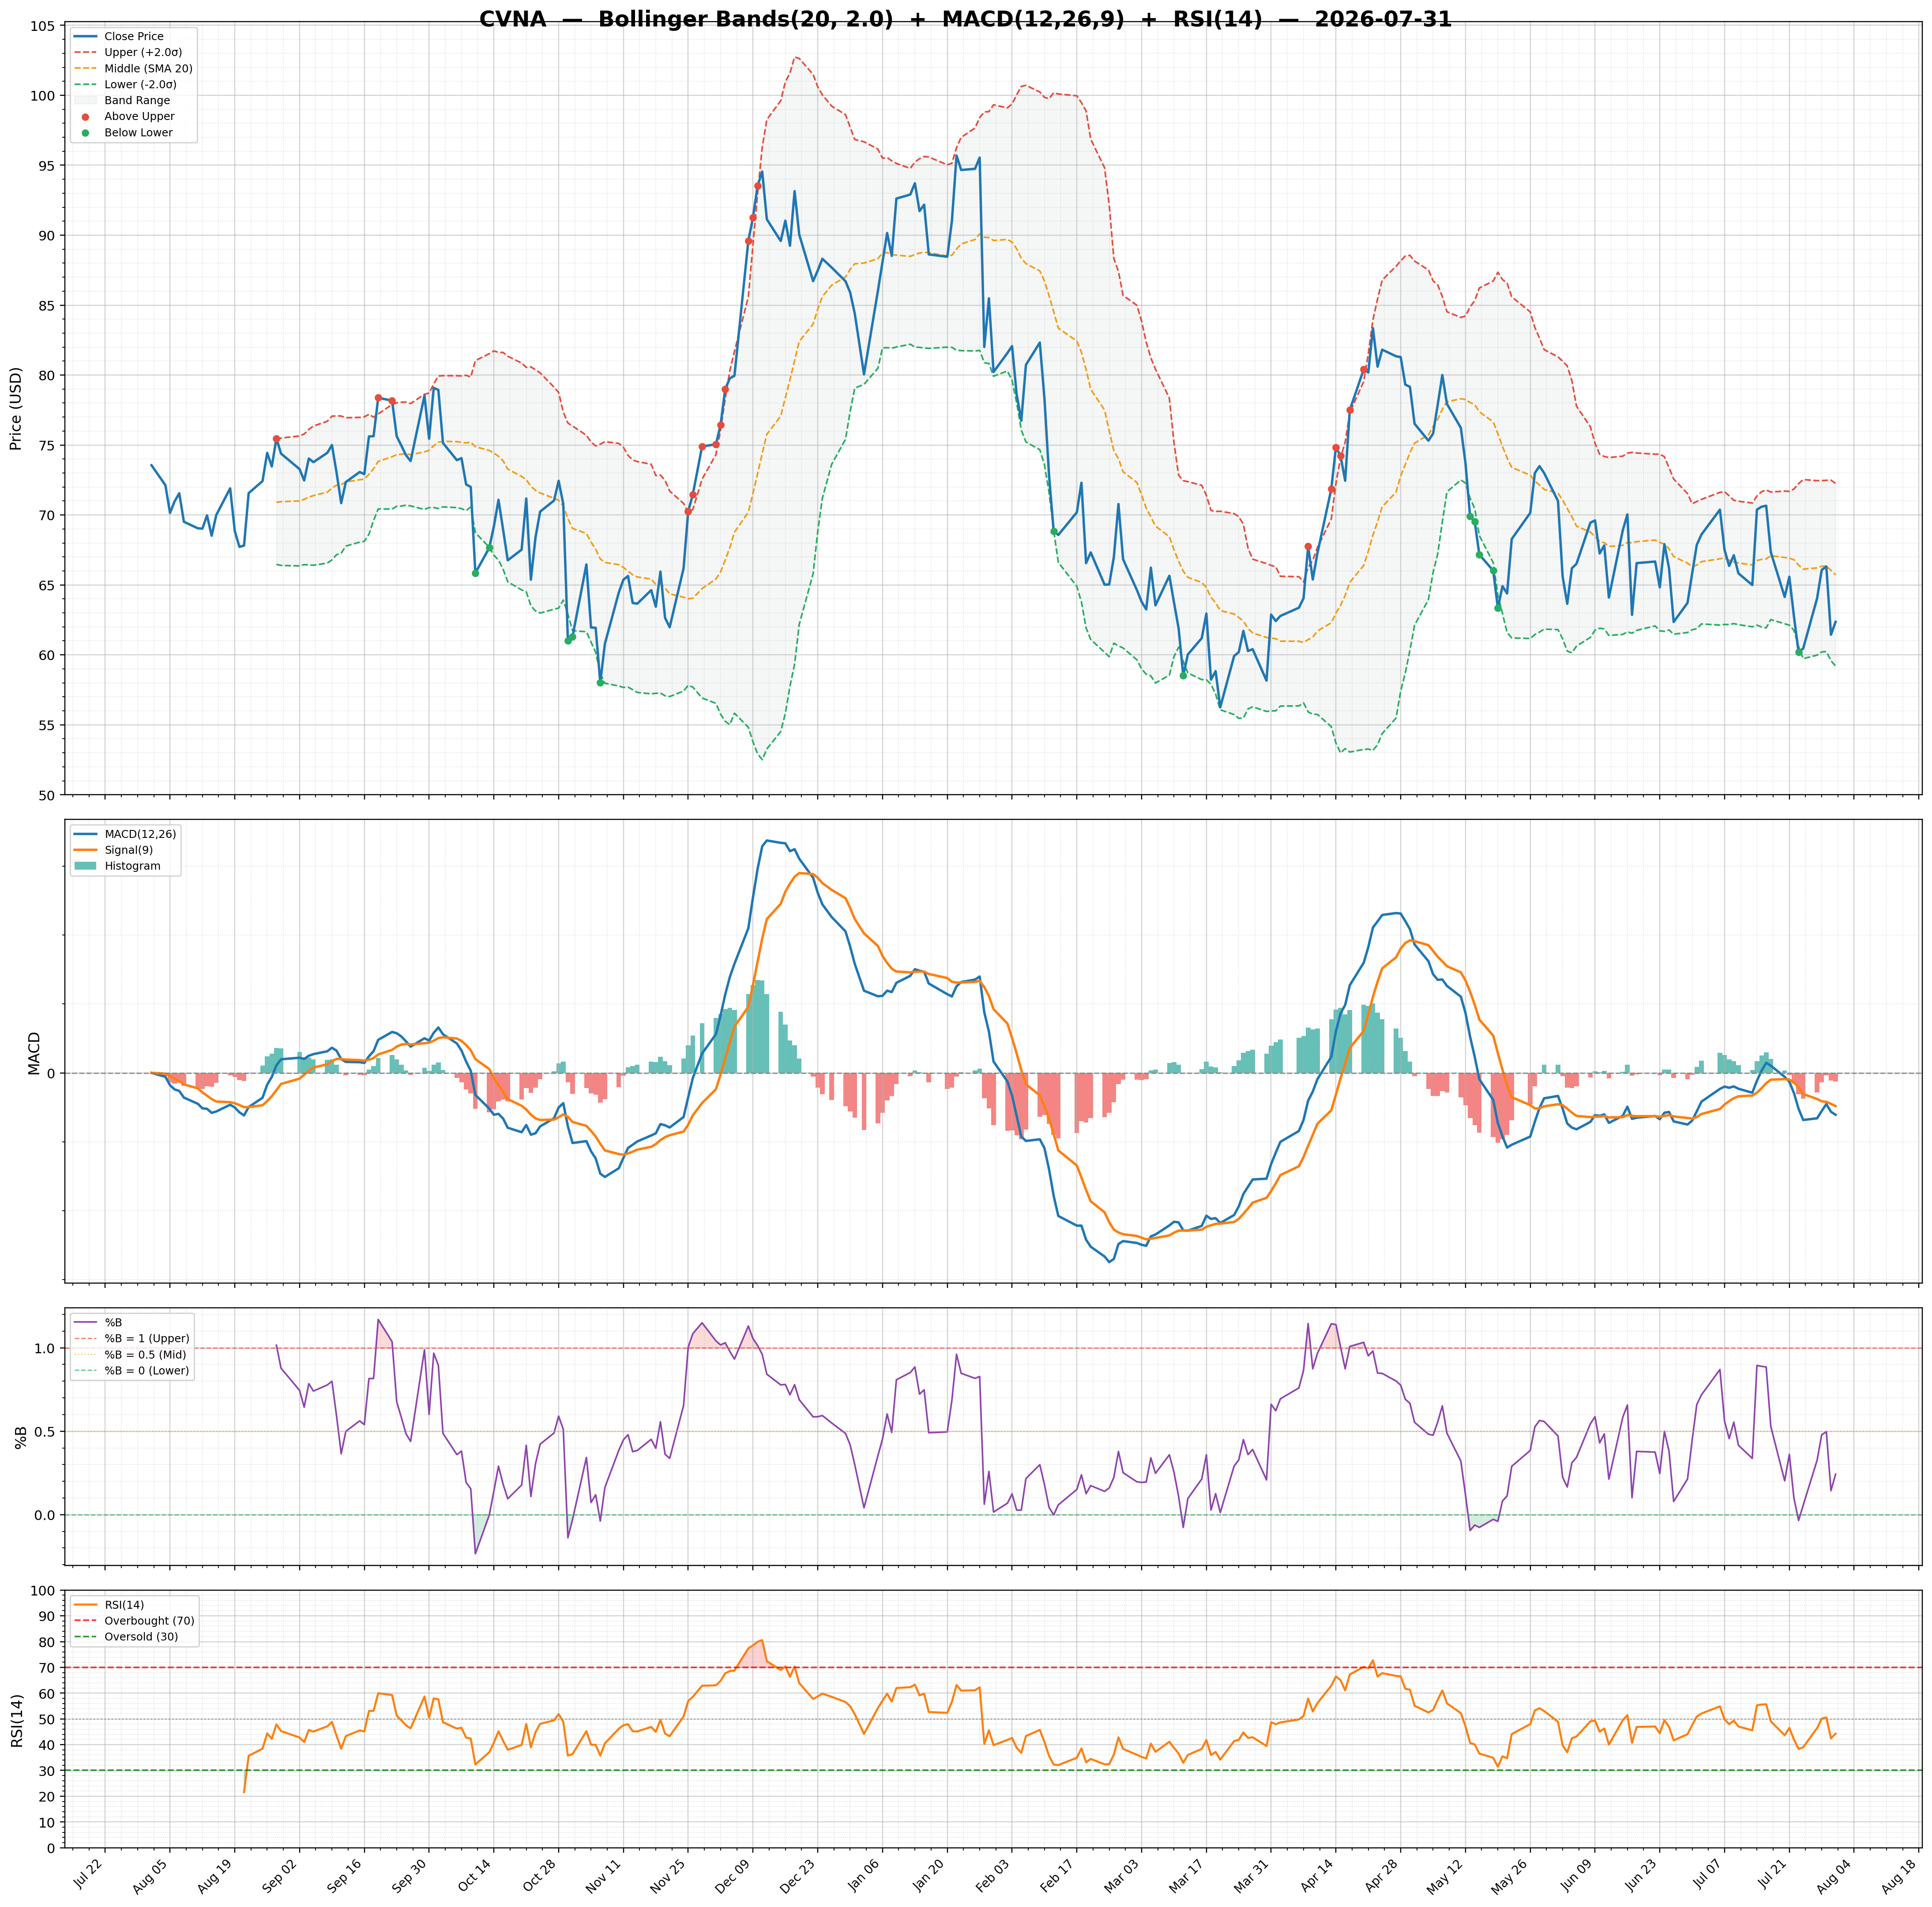Select the "Signal(9)" legend label
The image size is (1932, 1907).
point(128,850)
